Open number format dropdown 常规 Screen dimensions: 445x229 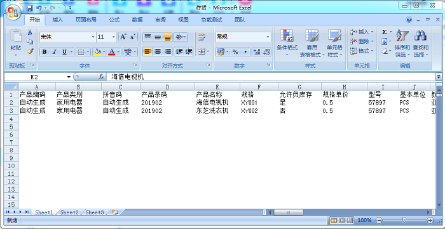(x=268, y=37)
